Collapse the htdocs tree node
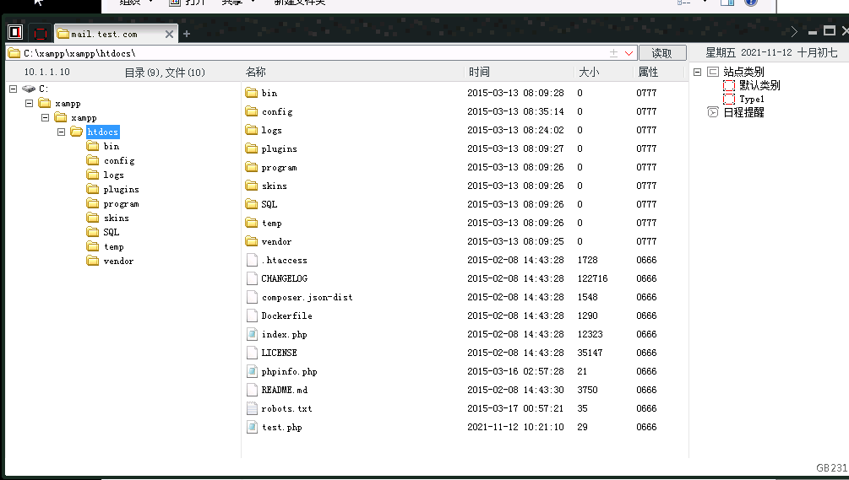This screenshot has height=480, width=849. click(61, 132)
